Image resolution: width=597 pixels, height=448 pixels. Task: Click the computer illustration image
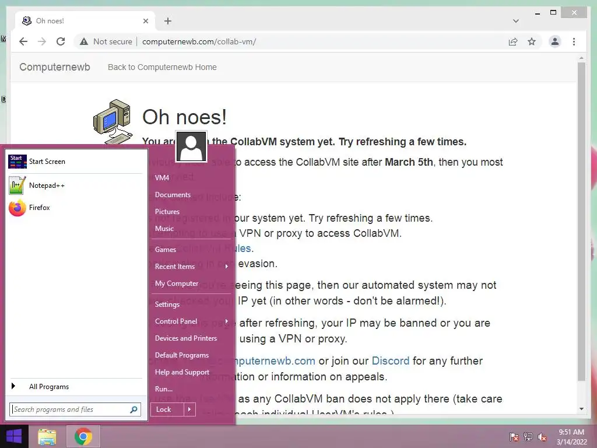click(x=113, y=121)
